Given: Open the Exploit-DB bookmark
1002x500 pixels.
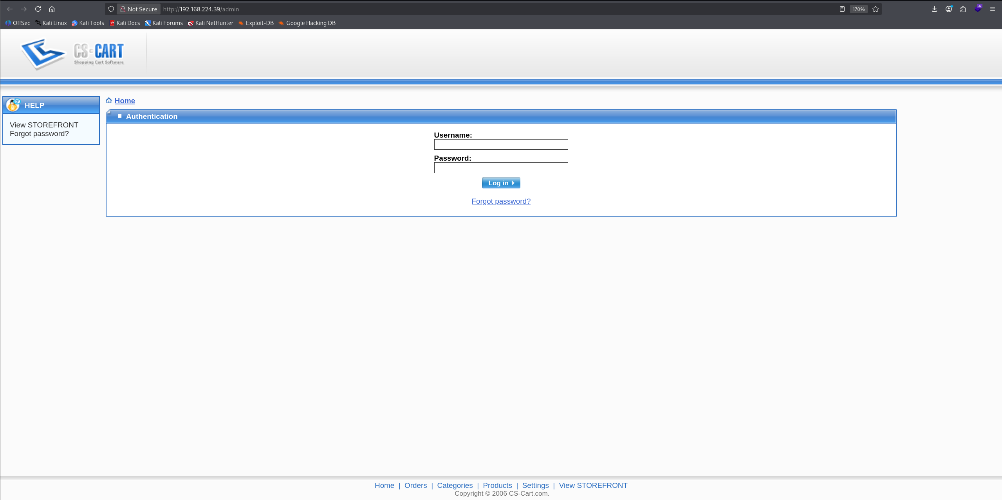Looking at the screenshot, I should click(x=256, y=23).
